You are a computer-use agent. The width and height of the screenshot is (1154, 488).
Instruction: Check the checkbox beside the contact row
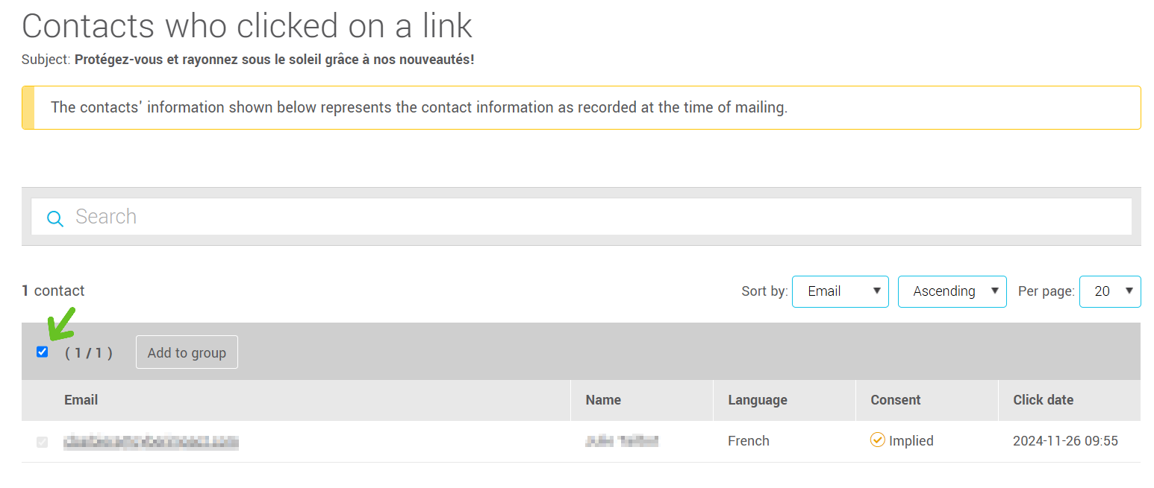(x=42, y=442)
